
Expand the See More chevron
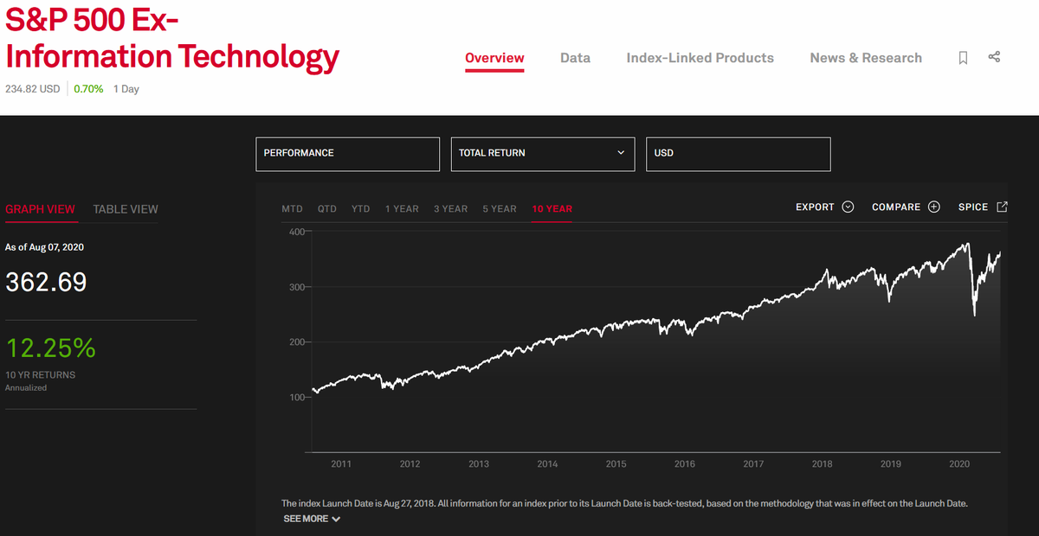click(336, 519)
